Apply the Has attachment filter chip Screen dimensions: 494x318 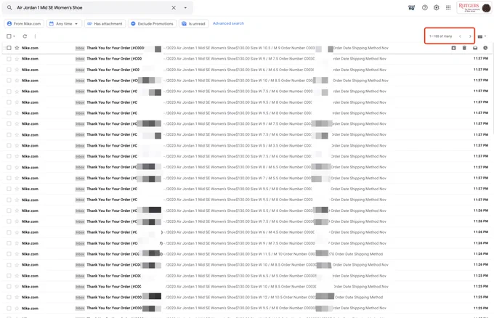pyautogui.click(x=105, y=24)
